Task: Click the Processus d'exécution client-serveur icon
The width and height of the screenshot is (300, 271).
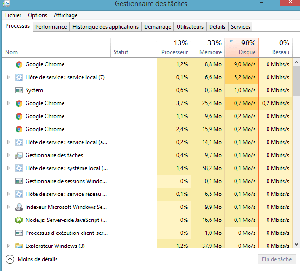Action: pos(19,233)
